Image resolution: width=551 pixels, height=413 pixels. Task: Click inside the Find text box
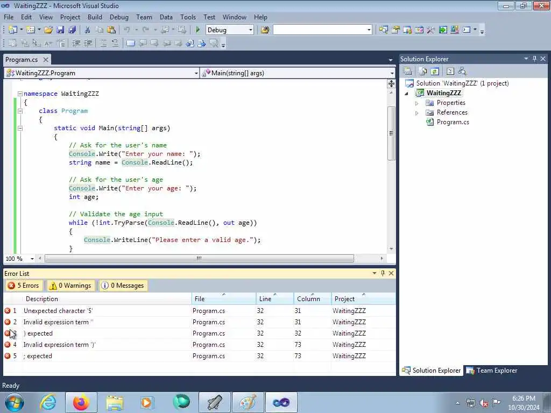[x=320, y=30]
